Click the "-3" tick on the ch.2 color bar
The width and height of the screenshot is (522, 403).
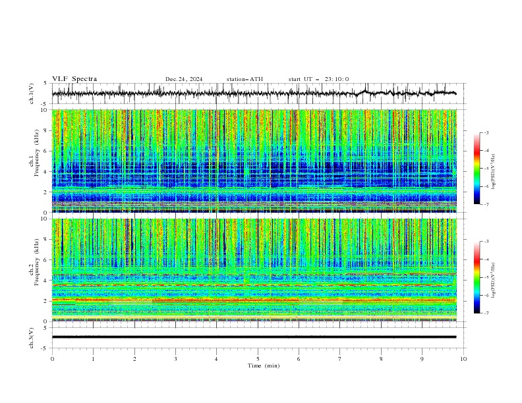tap(486, 242)
